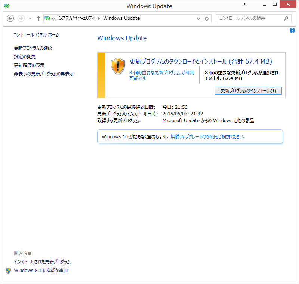
Task: Click the double-arrow title bar icon
Action: [246, 4]
